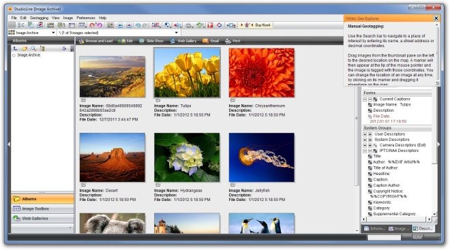Switch to the Web Galleries section
The image size is (450, 250).
tap(42, 219)
